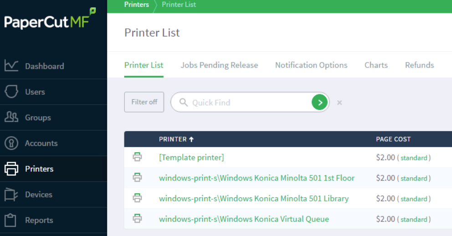Sort by the PRINTER column arrow
This screenshot has width=452, height=236.
click(x=191, y=139)
